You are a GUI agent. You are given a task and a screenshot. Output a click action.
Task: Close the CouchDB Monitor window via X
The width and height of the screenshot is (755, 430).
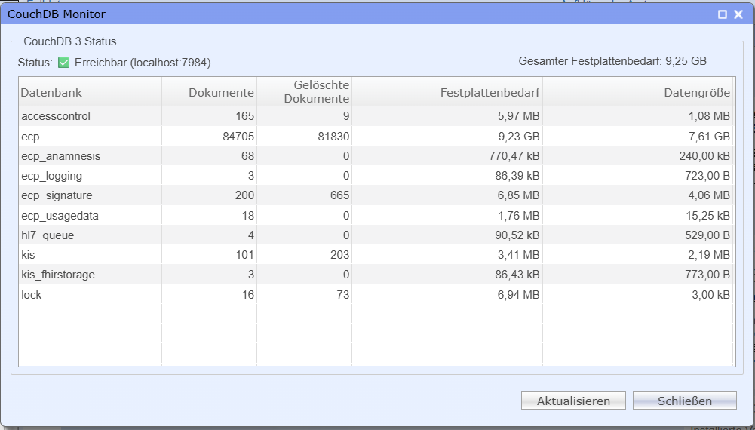(738, 14)
